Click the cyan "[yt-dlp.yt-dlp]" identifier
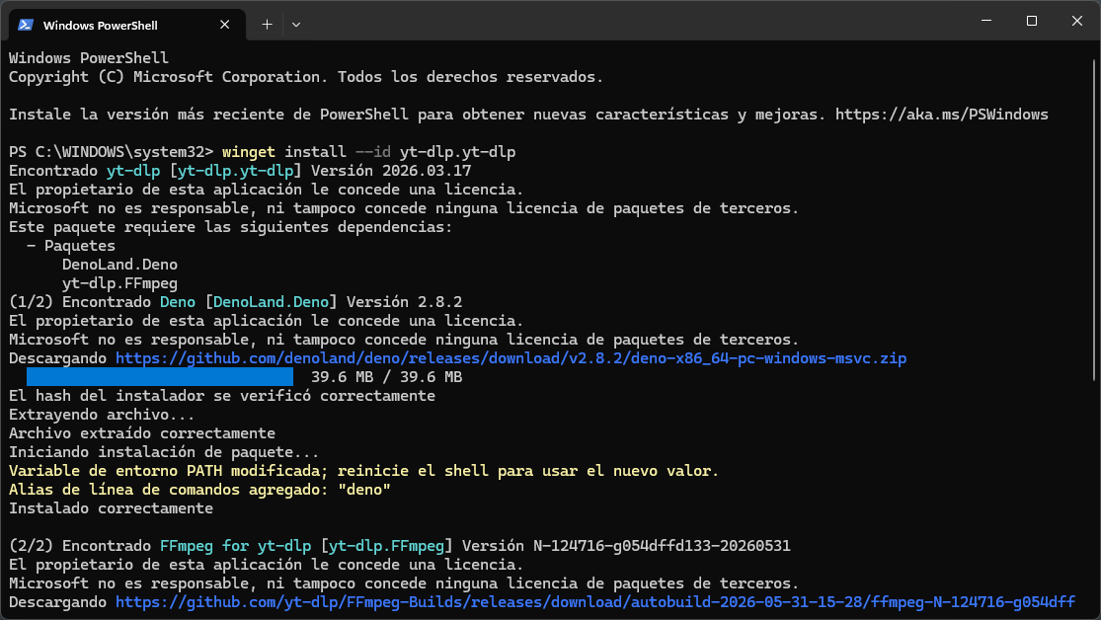This screenshot has width=1101, height=620. pos(236,171)
